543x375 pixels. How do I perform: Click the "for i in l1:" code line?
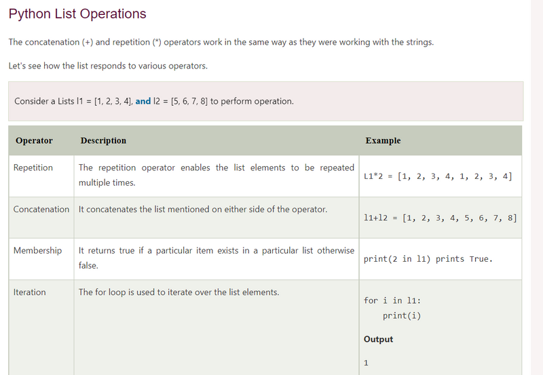coord(392,300)
